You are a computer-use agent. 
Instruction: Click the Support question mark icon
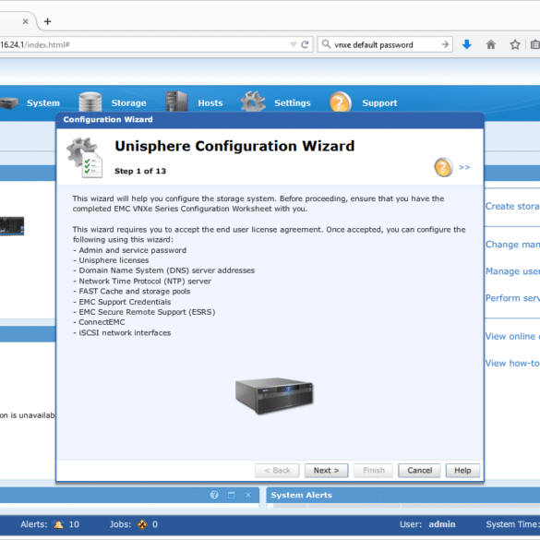coord(341,102)
